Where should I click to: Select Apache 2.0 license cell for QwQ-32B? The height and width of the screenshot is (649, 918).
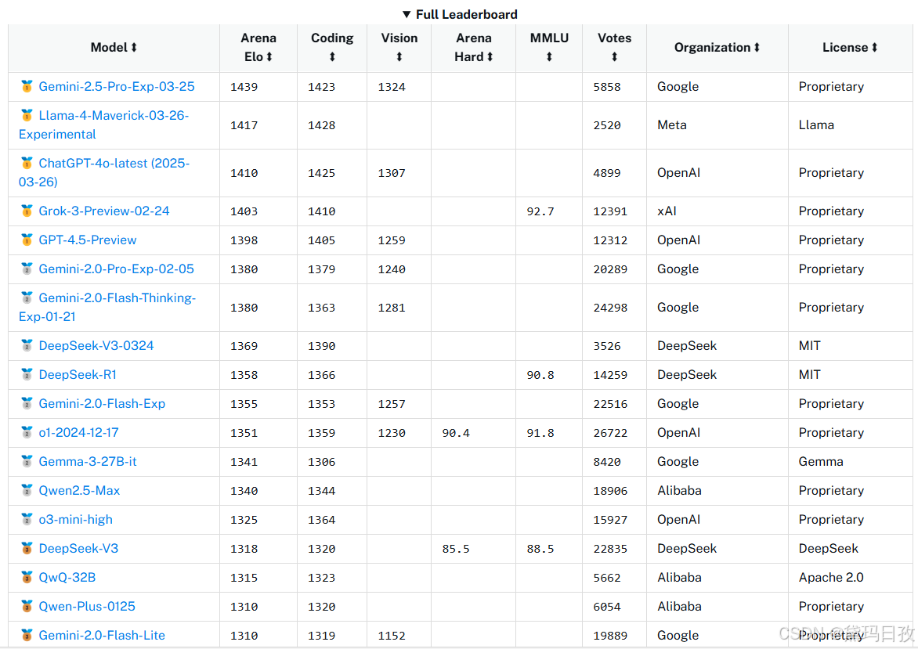click(x=831, y=577)
